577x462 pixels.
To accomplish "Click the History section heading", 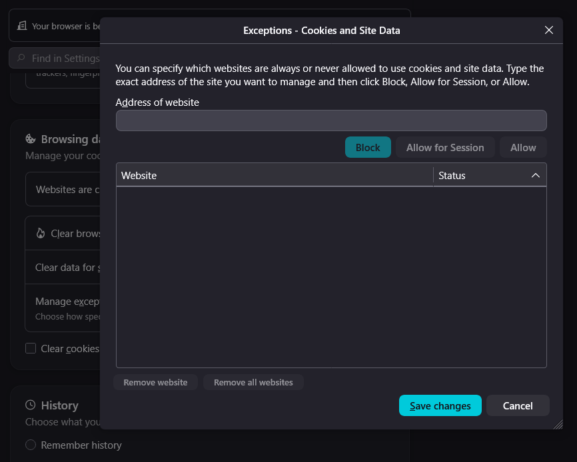I will pos(59,405).
